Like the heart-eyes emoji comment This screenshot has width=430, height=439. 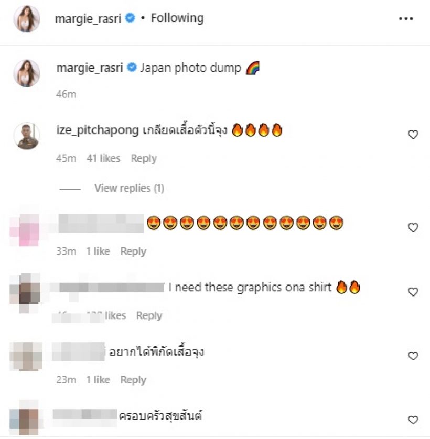413,227
